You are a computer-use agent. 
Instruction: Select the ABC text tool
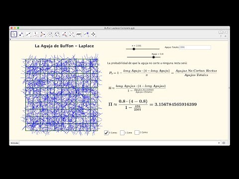(x=79, y=34)
